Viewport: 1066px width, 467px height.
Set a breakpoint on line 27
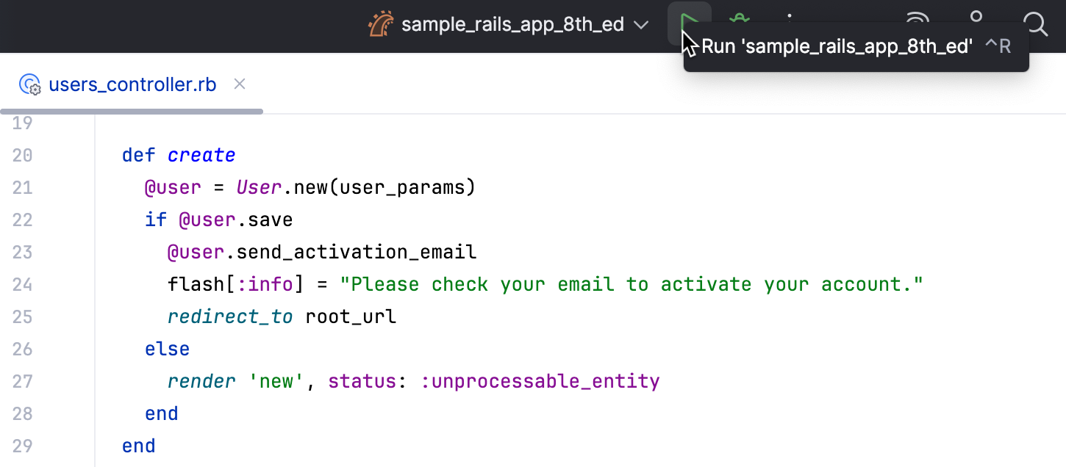23,382
